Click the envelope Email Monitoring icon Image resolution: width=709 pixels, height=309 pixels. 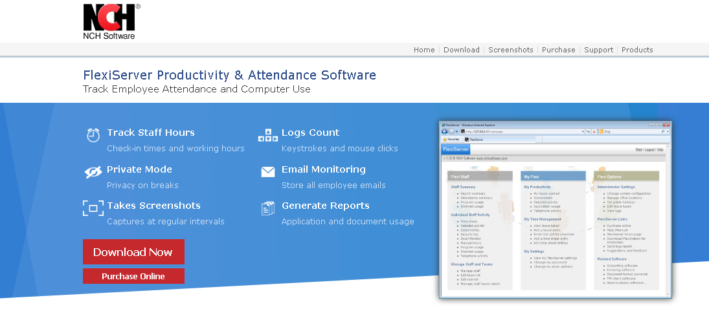tap(268, 172)
